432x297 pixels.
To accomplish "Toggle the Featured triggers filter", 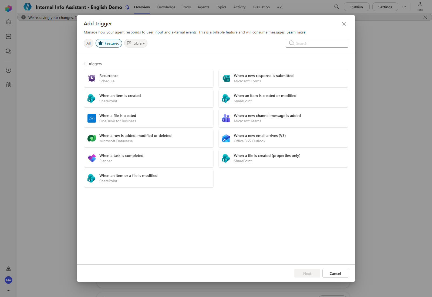I will point(109,43).
